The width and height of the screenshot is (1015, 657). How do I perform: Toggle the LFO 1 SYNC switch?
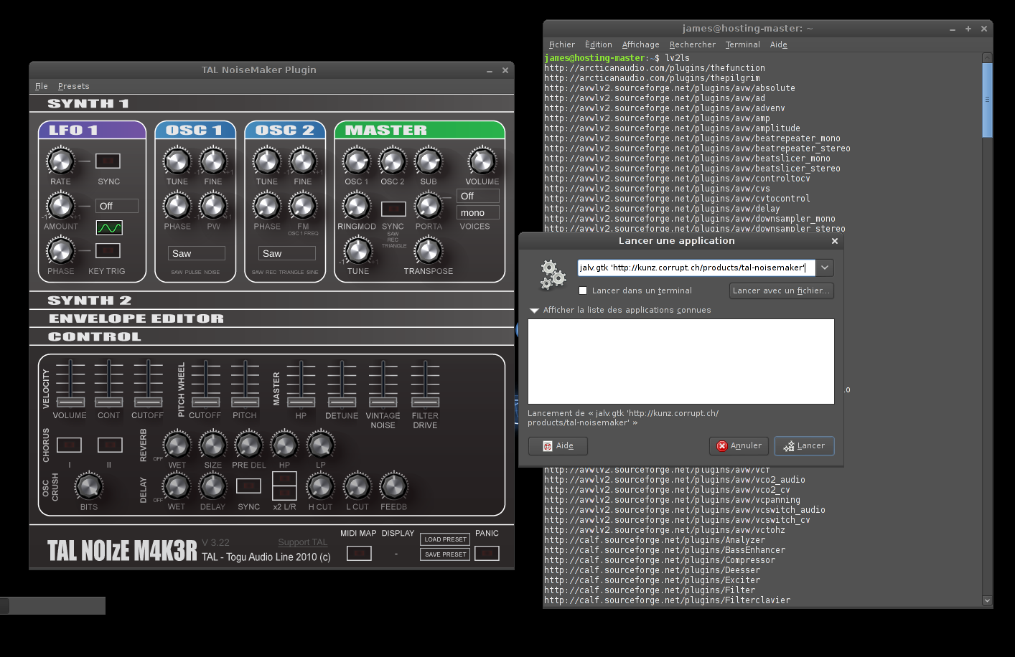click(108, 161)
